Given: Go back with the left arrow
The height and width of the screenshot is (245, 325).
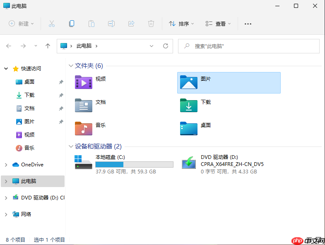Looking at the screenshot, I should (x=9, y=46).
